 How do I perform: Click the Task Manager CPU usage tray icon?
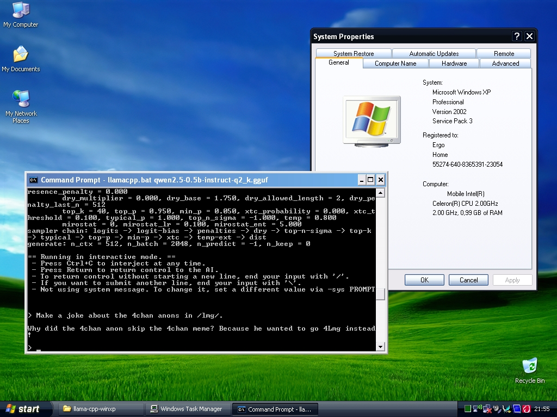467,408
